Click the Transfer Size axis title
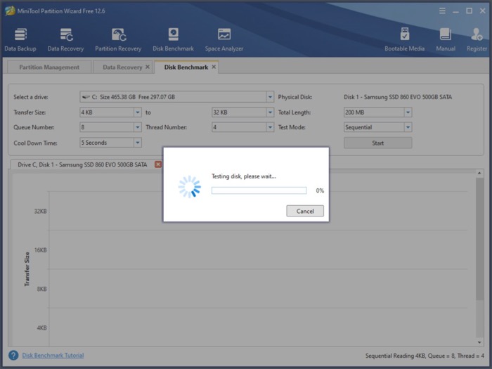 tap(27, 269)
